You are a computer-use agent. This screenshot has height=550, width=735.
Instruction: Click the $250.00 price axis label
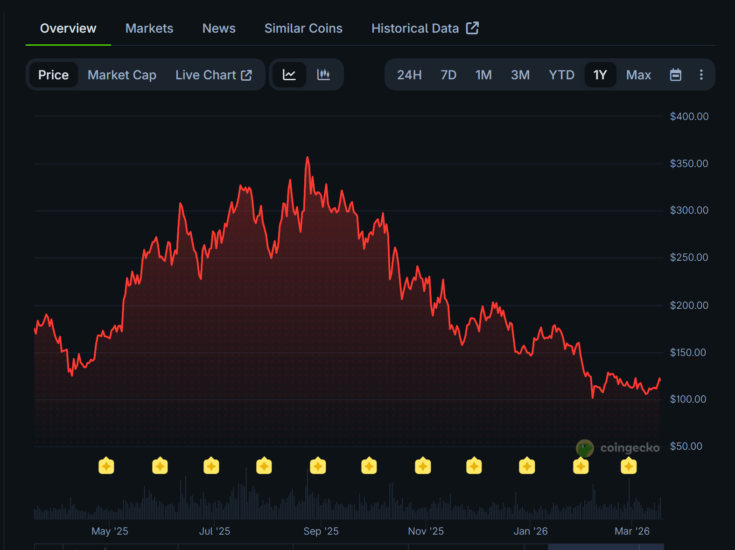point(689,258)
